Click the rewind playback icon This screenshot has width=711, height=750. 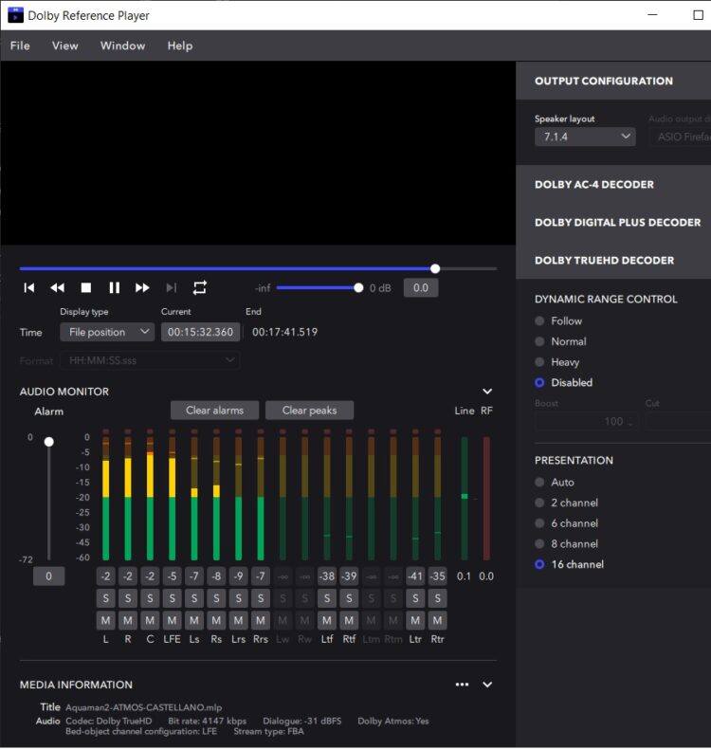click(57, 287)
